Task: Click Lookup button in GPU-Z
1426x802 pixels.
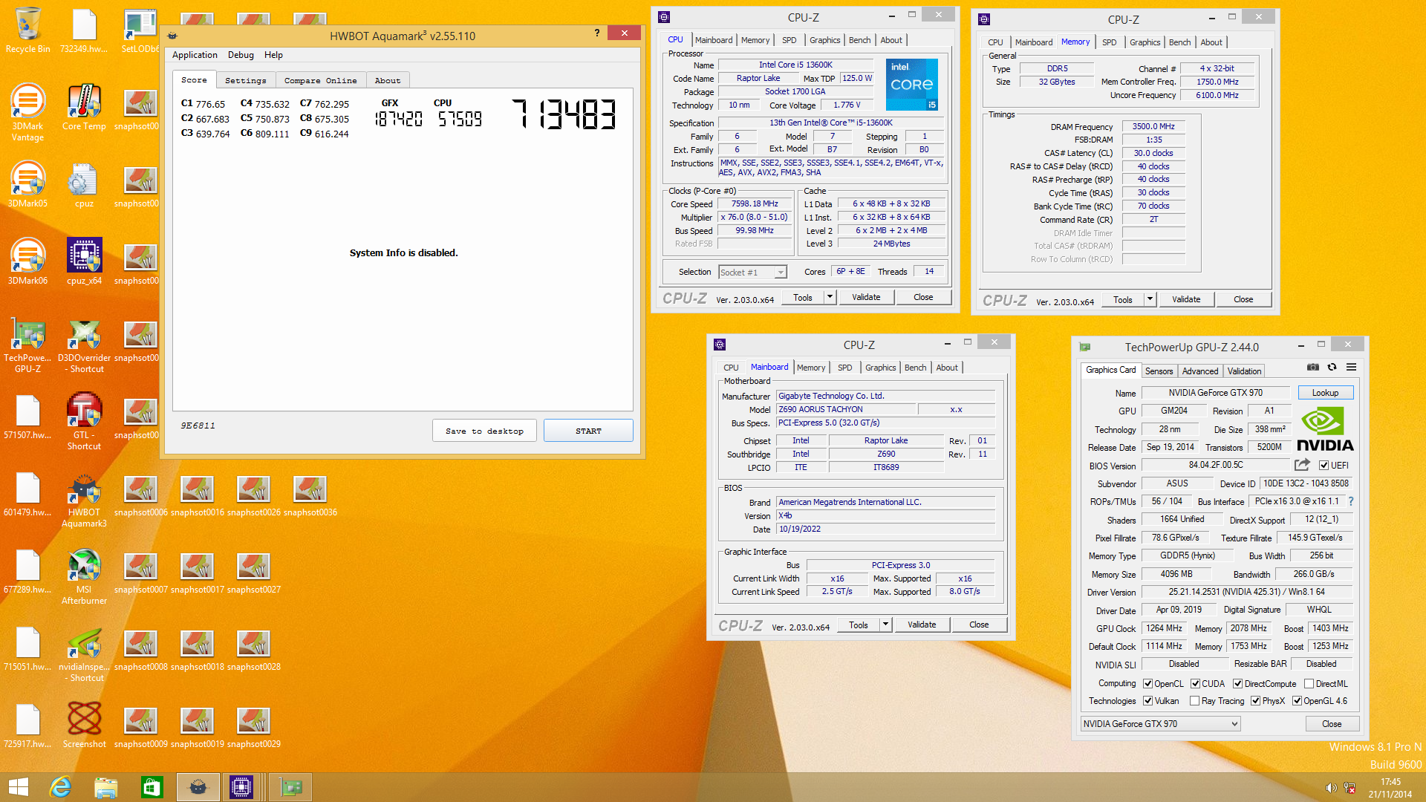Action: (1325, 393)
